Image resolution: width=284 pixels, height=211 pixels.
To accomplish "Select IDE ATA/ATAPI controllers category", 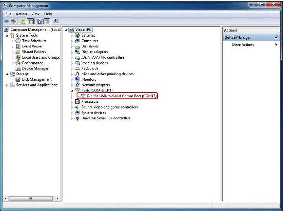I will tap(103, 57).
